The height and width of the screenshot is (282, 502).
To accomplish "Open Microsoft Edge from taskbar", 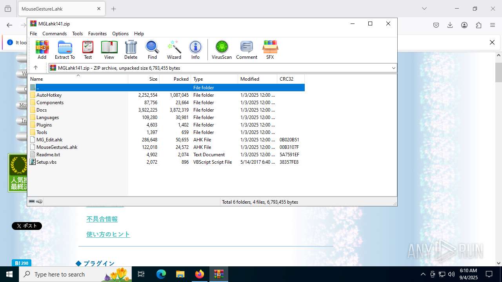I will point(161,274).
